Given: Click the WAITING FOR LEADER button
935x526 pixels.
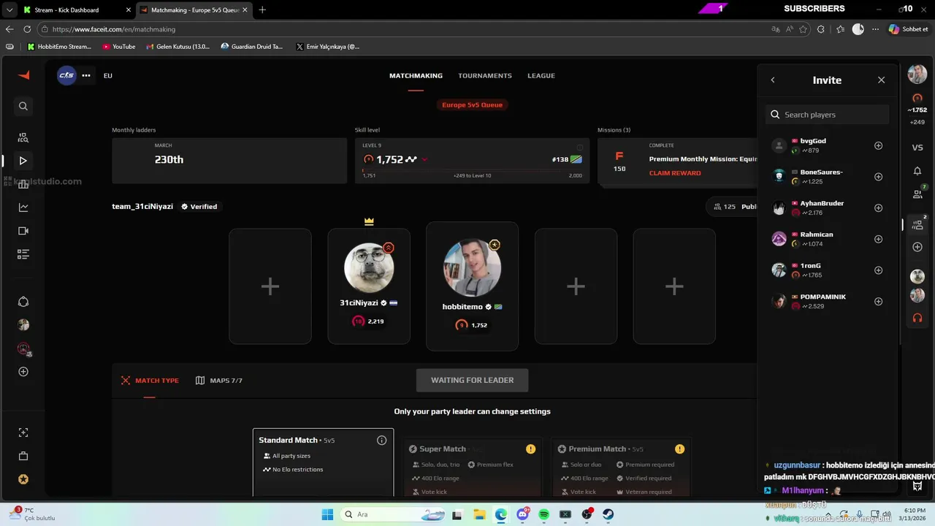Looking at the screenshot, I should point(472,380).
